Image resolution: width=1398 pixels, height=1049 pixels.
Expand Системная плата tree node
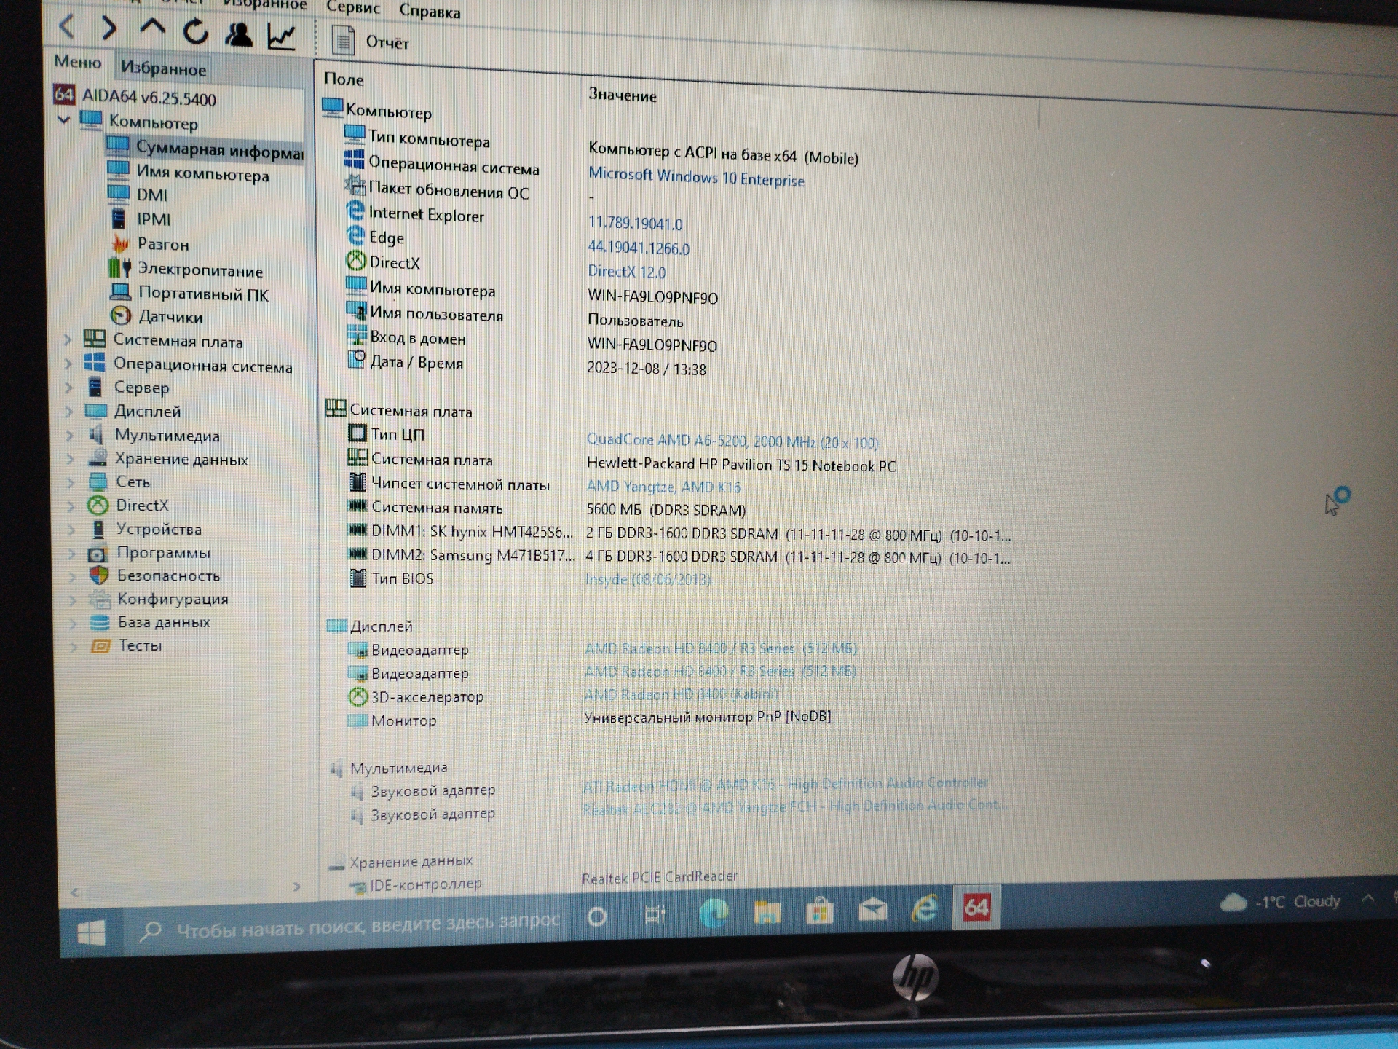[x=68, y=339]
